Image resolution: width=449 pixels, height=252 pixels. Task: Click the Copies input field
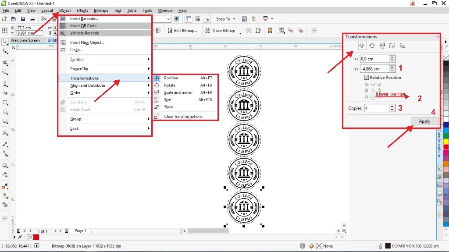point(377,108)
